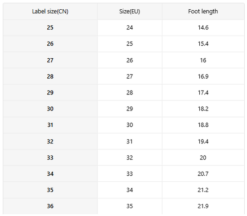Click EU size 24 cell

pos(130,28)
